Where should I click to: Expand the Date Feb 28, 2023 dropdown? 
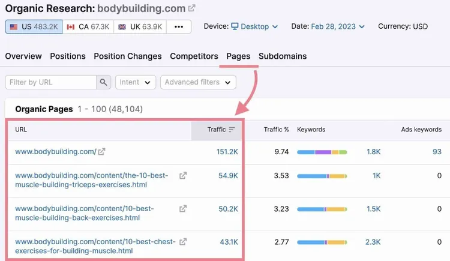coord(338,26)
